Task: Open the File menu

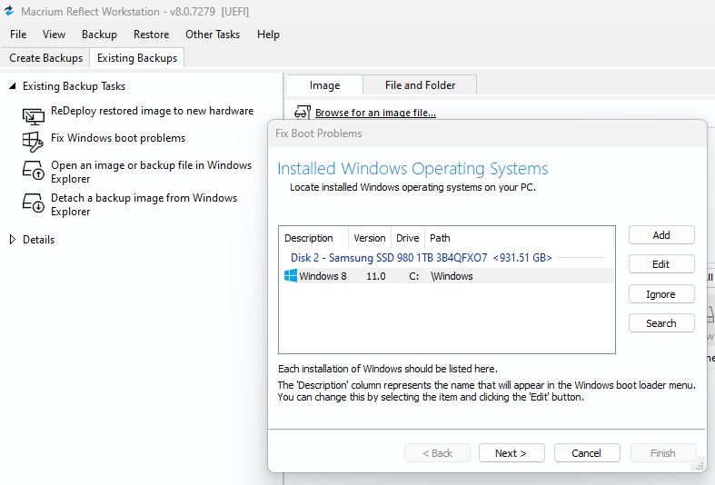Action: pyautogui.click(x=18, y=35)
